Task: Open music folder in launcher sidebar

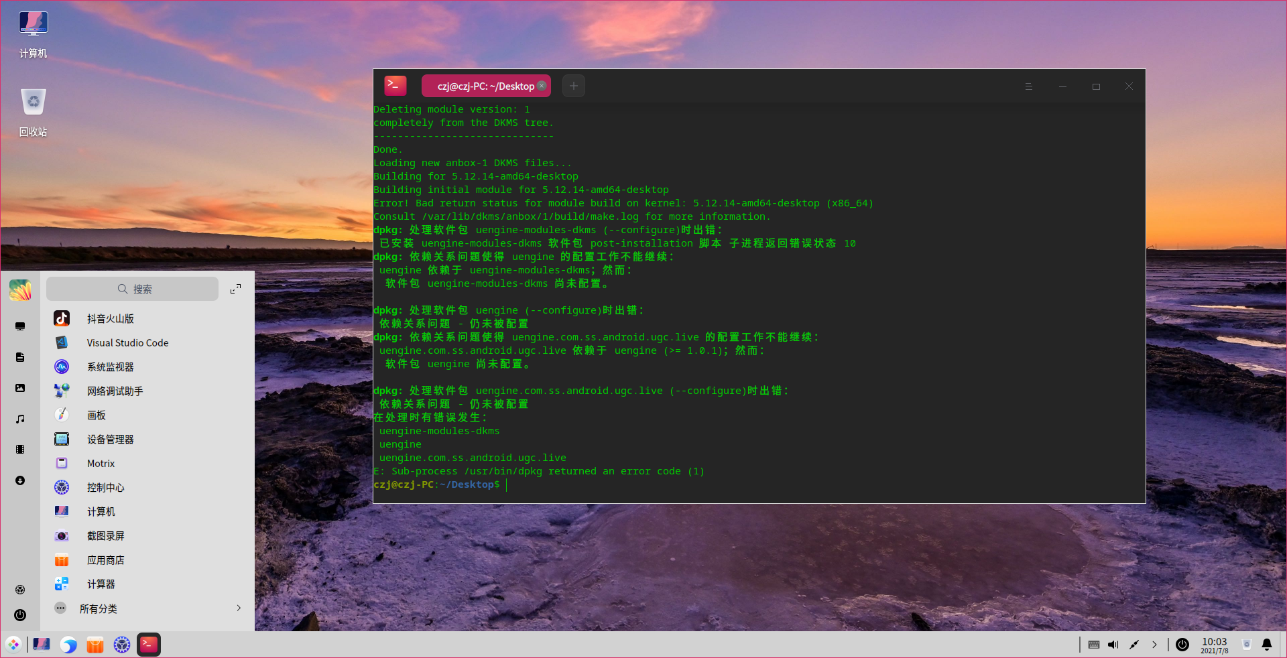Action: pyautogui.click(x=20, y=419)
